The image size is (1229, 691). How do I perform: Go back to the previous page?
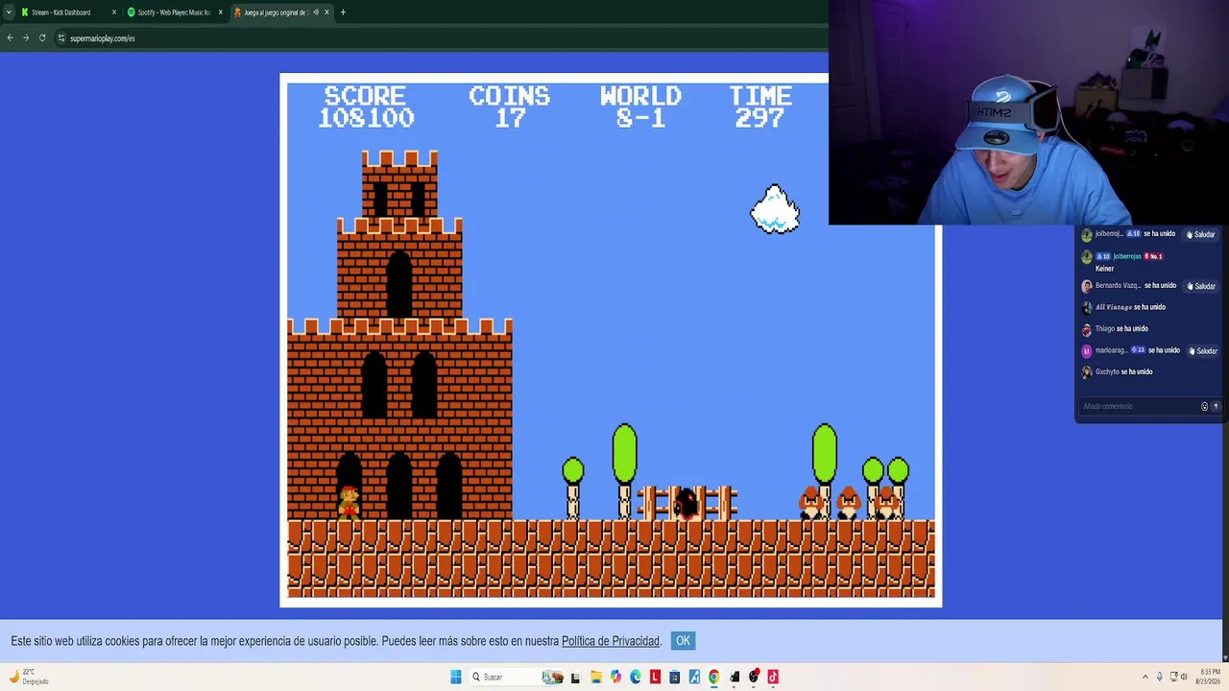click(x=10, y=38)
